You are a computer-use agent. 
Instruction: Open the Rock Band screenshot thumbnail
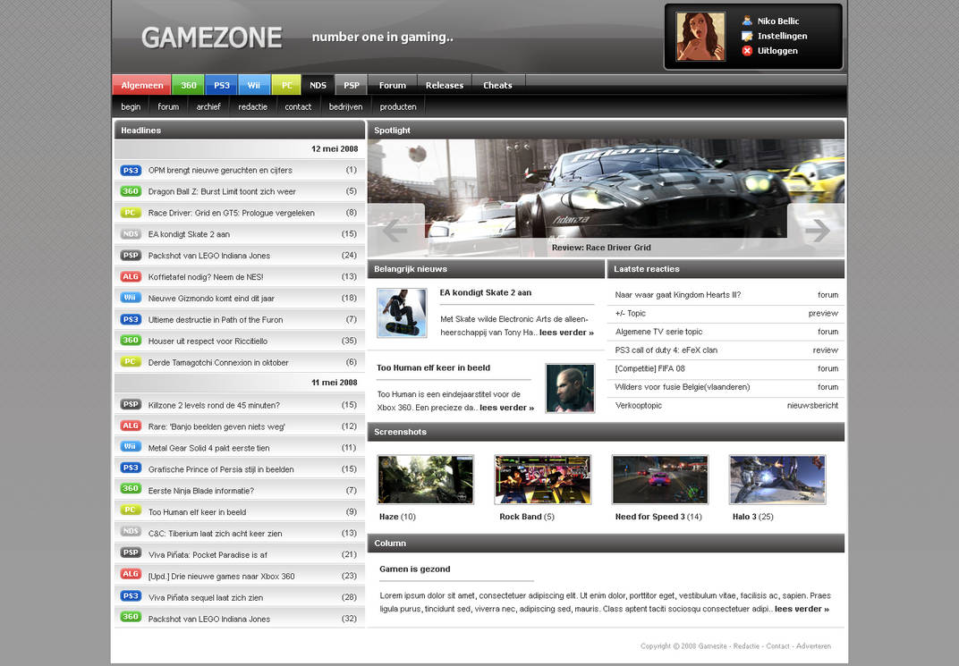543,480
